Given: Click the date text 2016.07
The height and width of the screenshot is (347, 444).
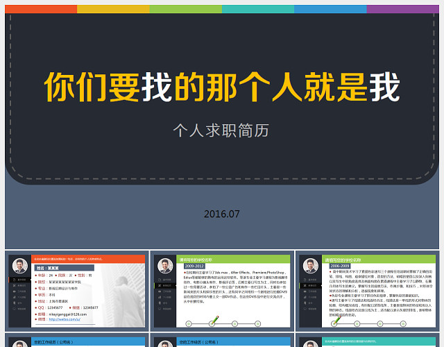Looking at the screenshot, I should 222,214.
